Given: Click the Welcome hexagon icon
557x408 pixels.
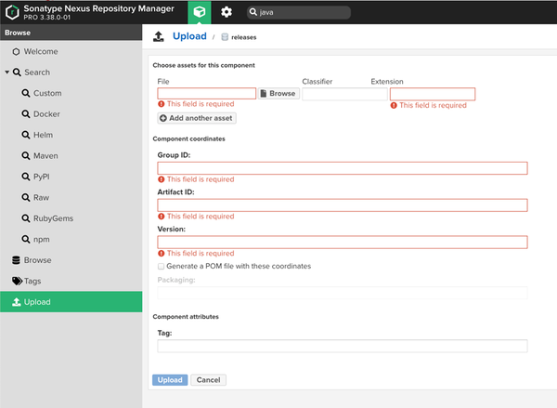Looking at the screenshot, I should click(16, 52).
